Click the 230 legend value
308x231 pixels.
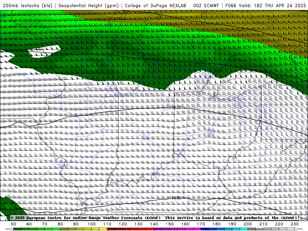pos(295,224)
